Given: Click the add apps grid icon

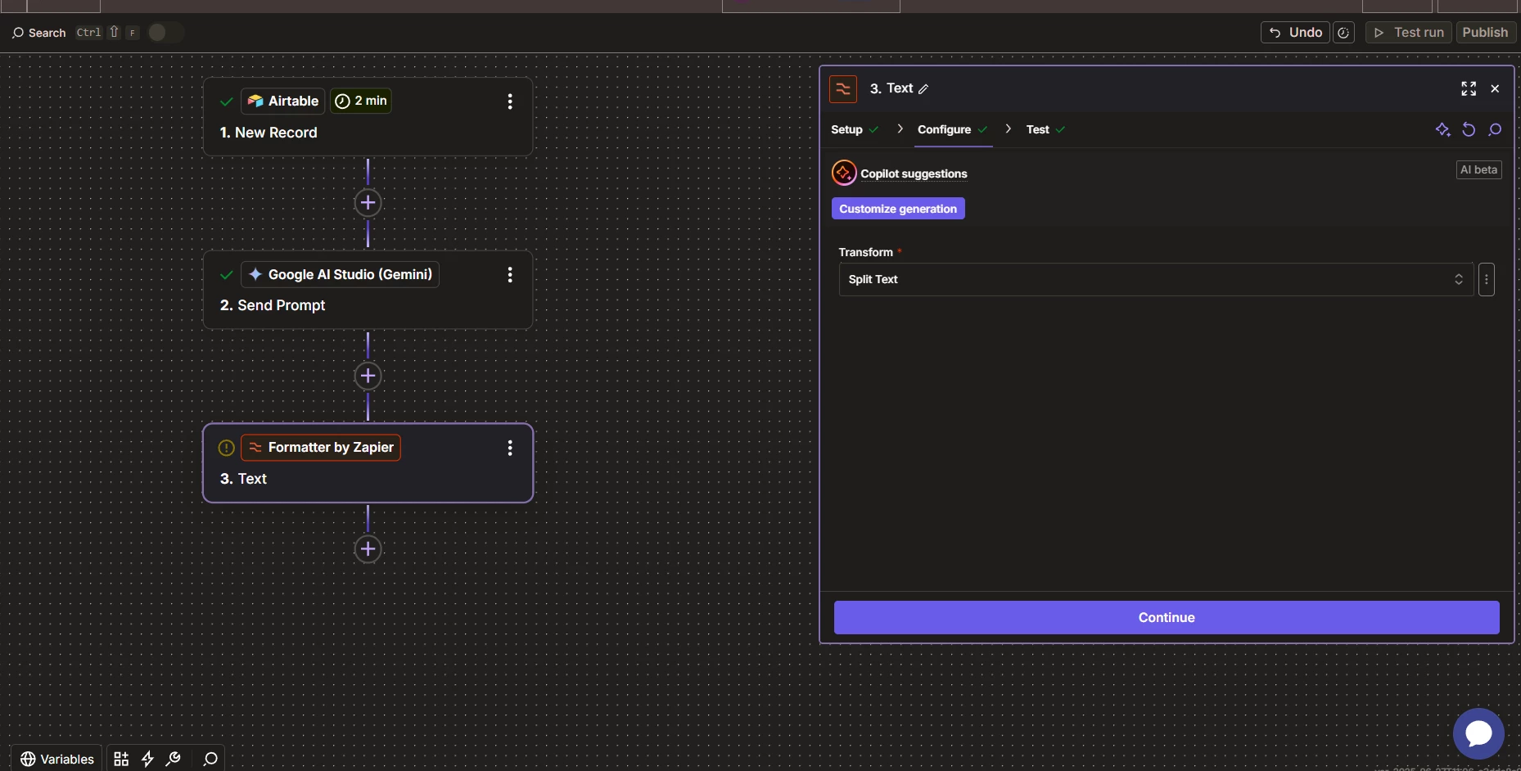Looking at the screenshot, I should (x=121, y=759).
